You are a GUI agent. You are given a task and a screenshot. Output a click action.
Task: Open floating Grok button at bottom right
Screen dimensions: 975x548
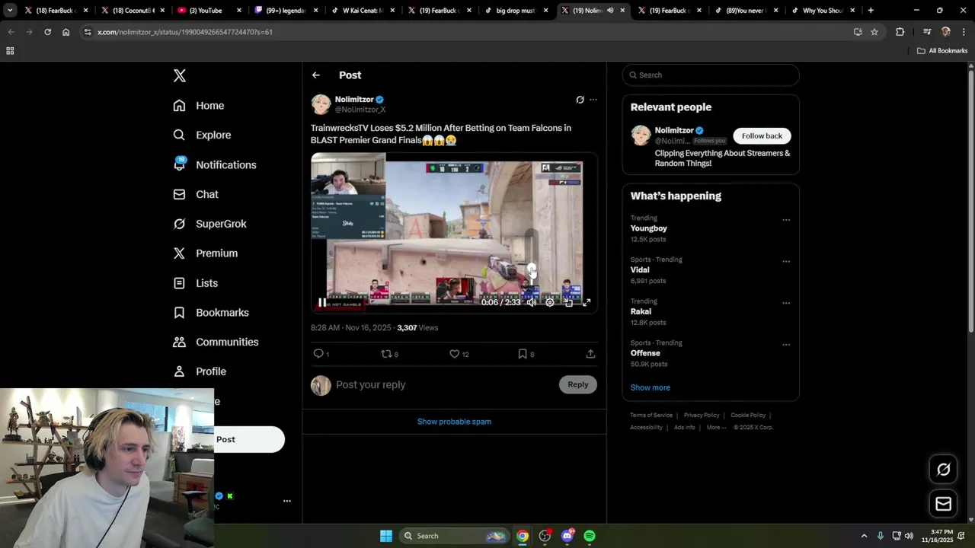(943, 470)
